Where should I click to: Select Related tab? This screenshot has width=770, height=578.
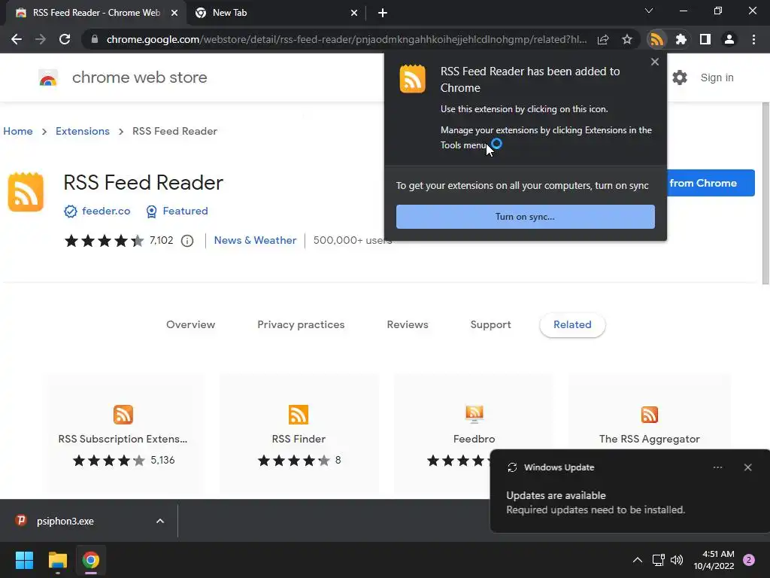tap(572, 325)
